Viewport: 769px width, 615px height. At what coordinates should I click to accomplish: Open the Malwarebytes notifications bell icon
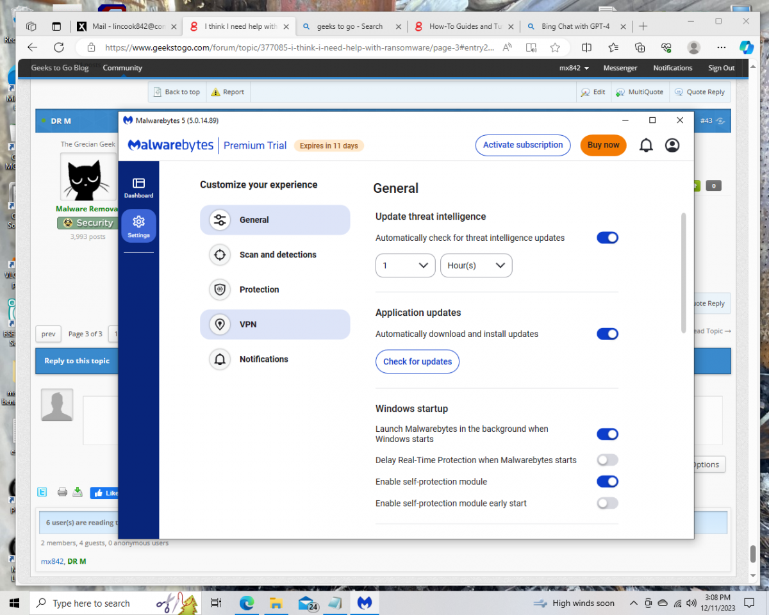(x=646, y=145)
